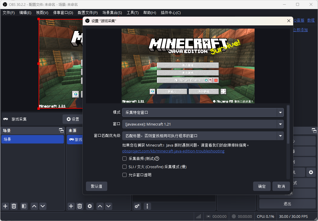The width and height of the screenshot is (318, 221).
Task: Add a new source with the plus icon
Action: pos(71,206)
